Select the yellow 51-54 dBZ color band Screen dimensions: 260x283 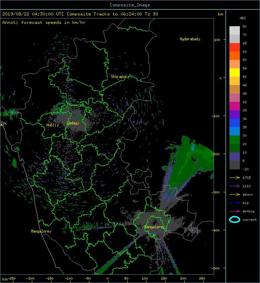coord(234,73)
